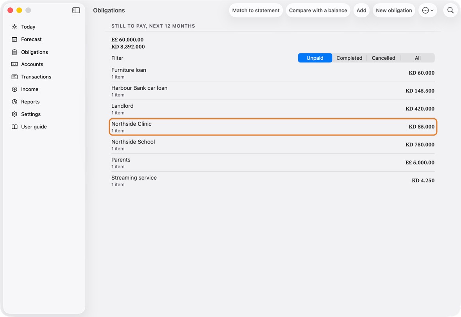461x317 pixels.
Task: Go to Forecast section
Action: click(32, 39)
